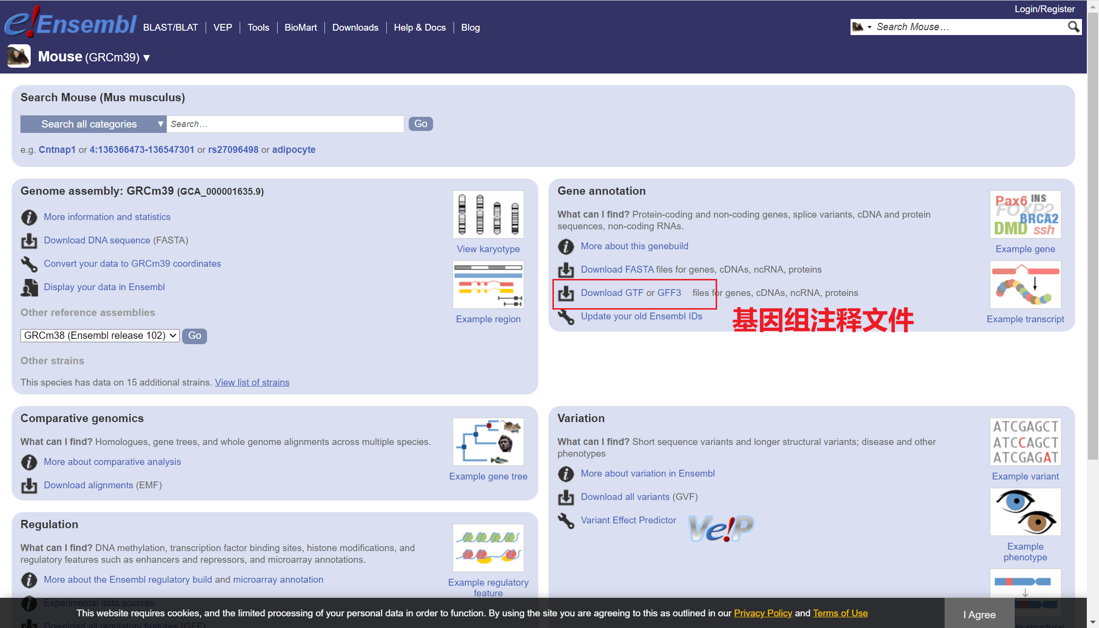Open the Example gene tree thumbnail

(x=488, y=442)
